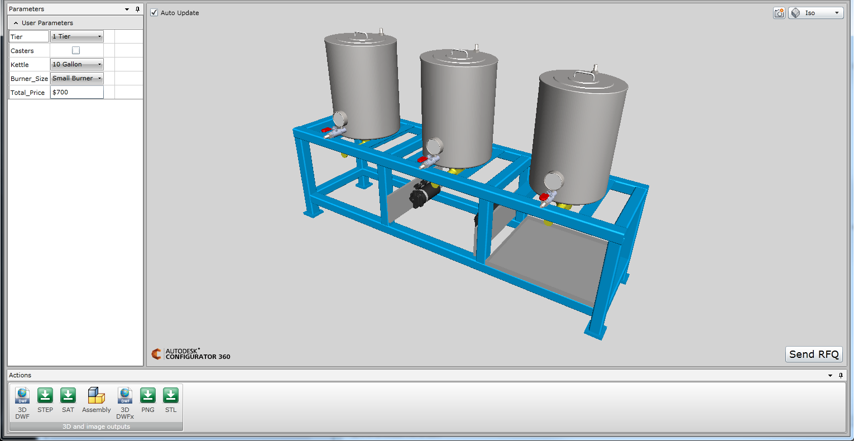Image resolution: width=854 pixels, height=441 pixels.
Task: Click the Send RFQ button
Action: click(x=814, y=354)
